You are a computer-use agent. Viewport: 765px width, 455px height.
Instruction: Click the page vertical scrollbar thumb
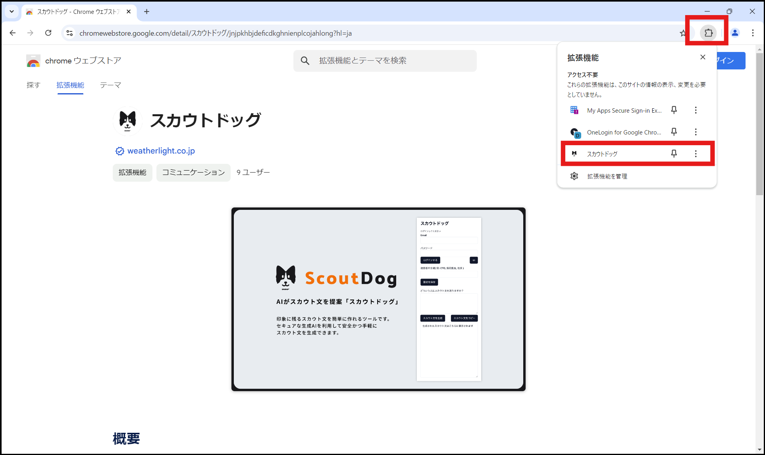[x=759, y=124]
